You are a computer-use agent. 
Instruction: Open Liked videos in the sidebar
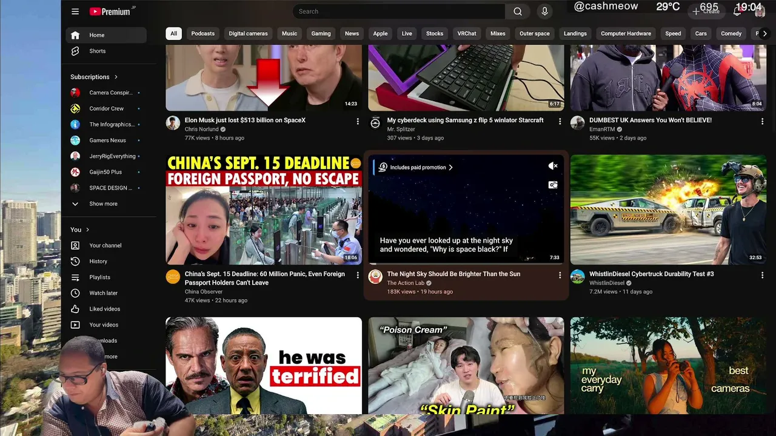pyautogui.click(x=106, y=309)
